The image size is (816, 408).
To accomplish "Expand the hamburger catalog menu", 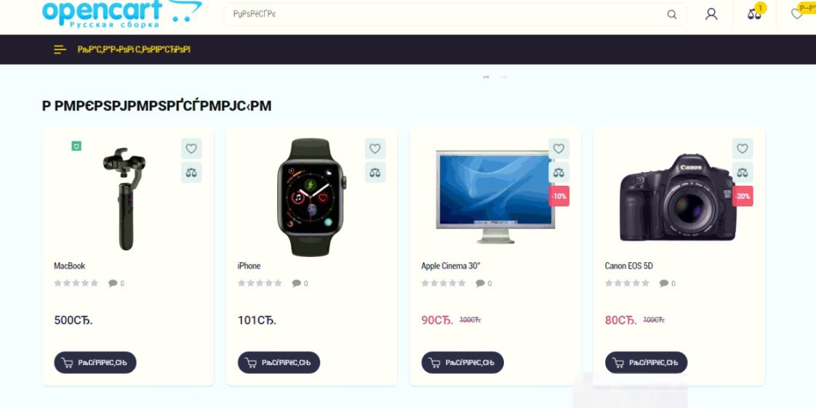I will (x=60, y=49).
